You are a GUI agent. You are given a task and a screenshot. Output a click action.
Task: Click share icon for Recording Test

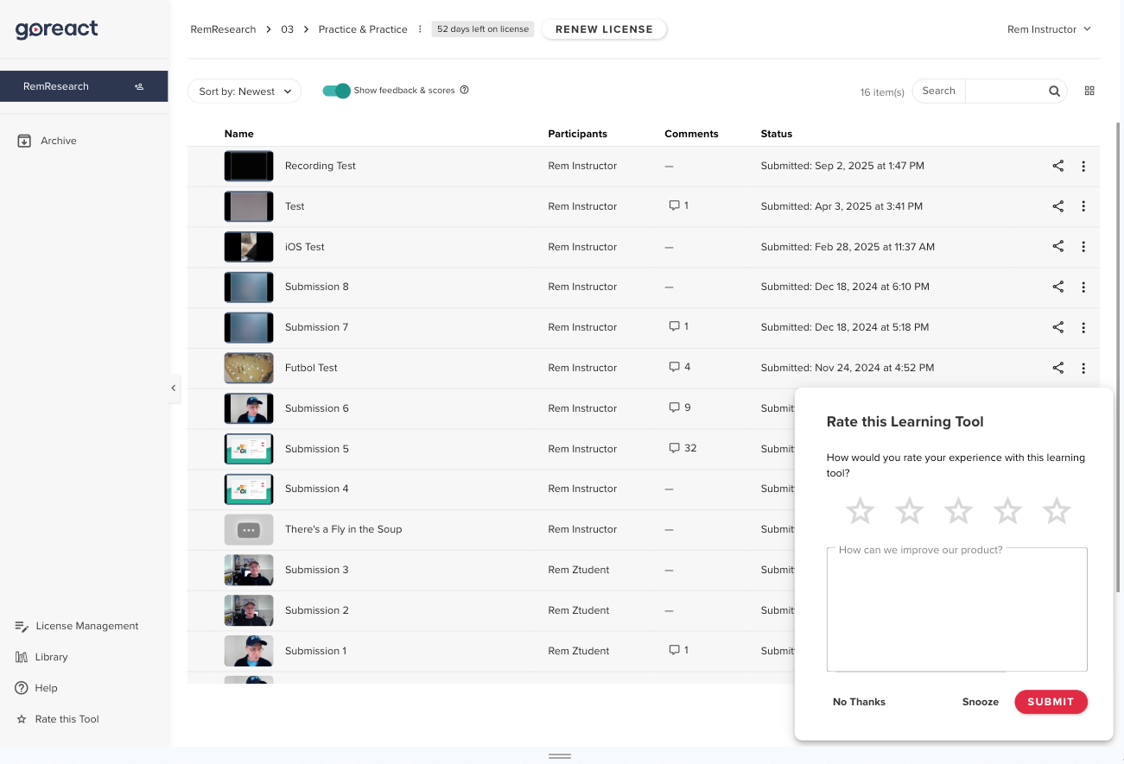[1057, 166]
